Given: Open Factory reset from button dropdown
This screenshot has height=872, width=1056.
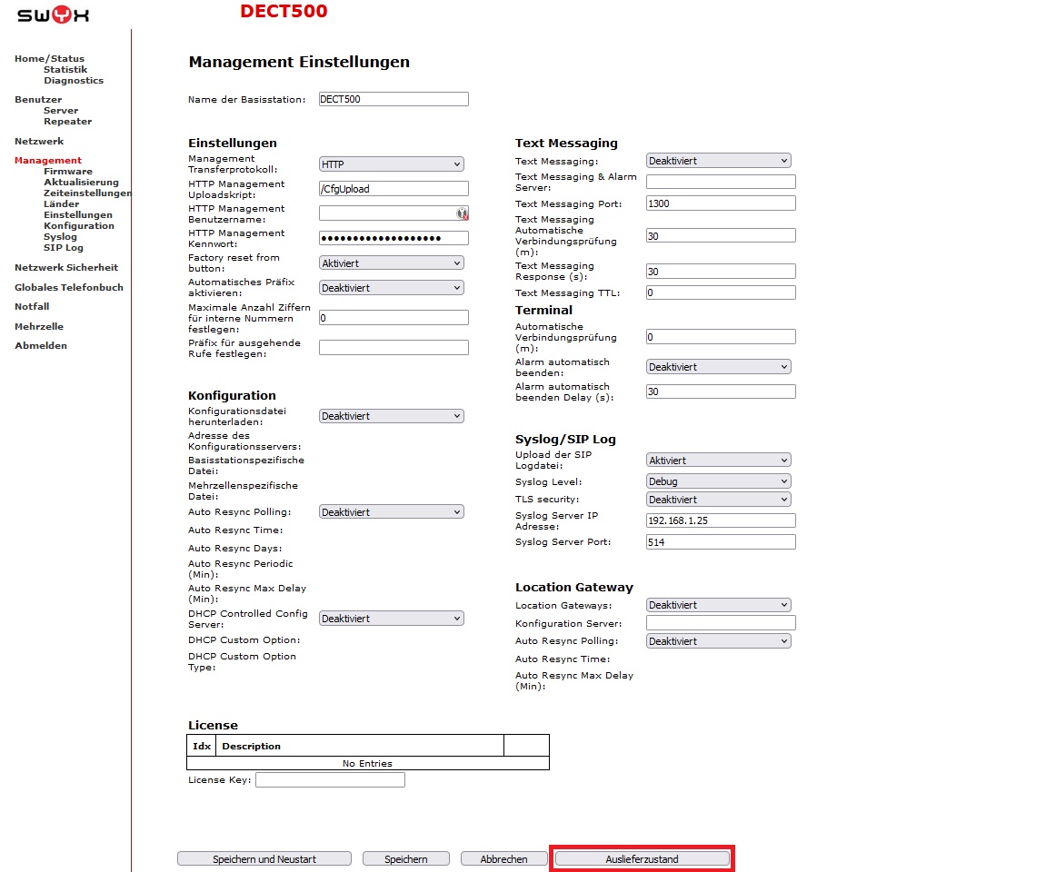Looking at the screenshot, I should pyautogui.click(x=391, y=263).
